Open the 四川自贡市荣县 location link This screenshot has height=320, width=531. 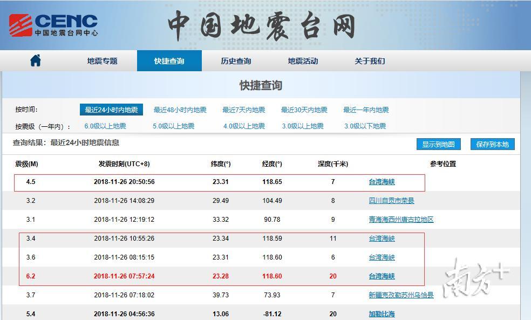[x=392, y=201]
